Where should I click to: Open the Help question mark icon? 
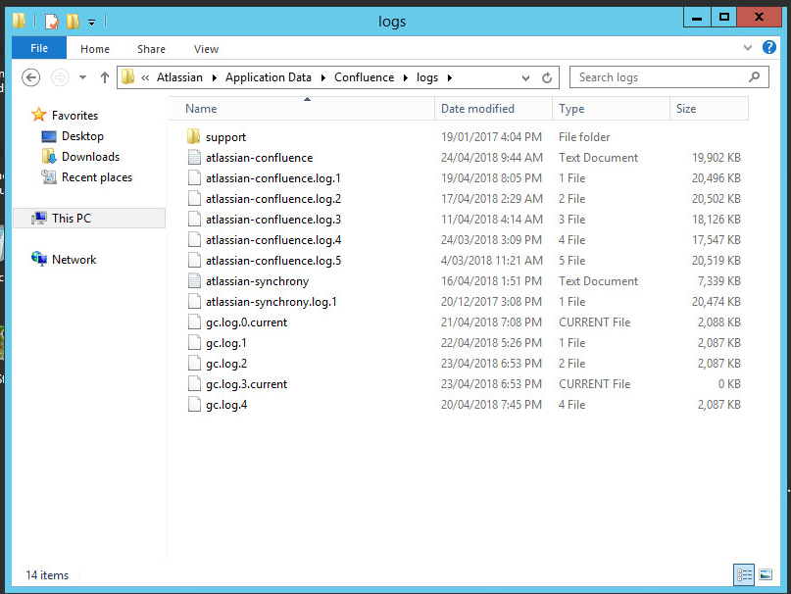[x=768, y=47]
